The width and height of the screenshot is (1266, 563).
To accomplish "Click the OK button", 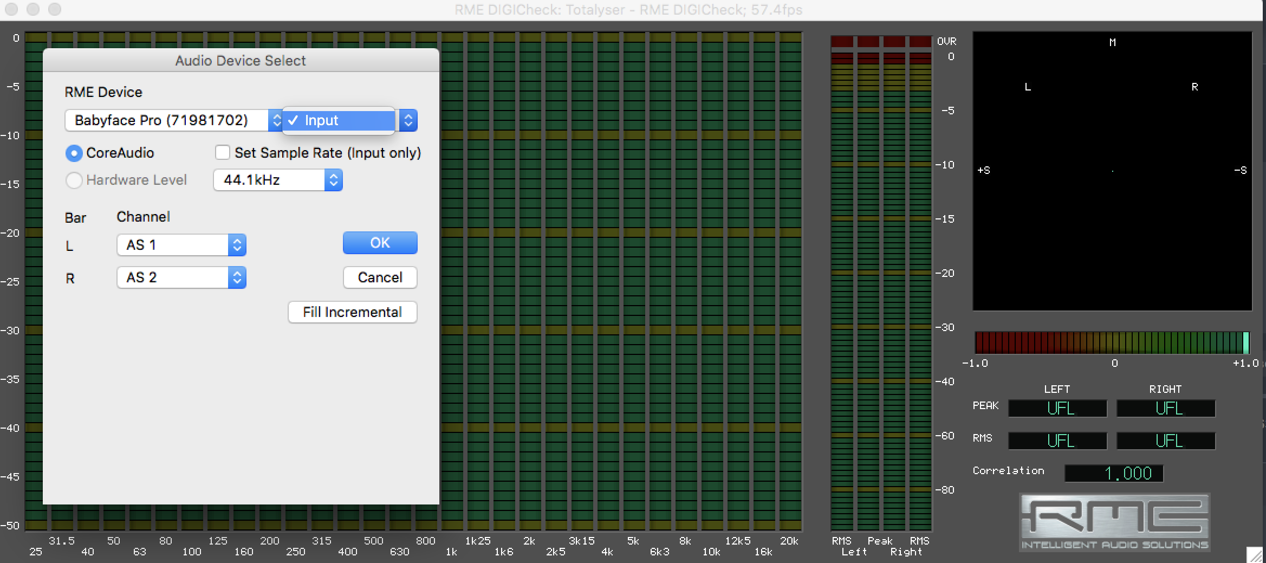I will click(380, 243).
